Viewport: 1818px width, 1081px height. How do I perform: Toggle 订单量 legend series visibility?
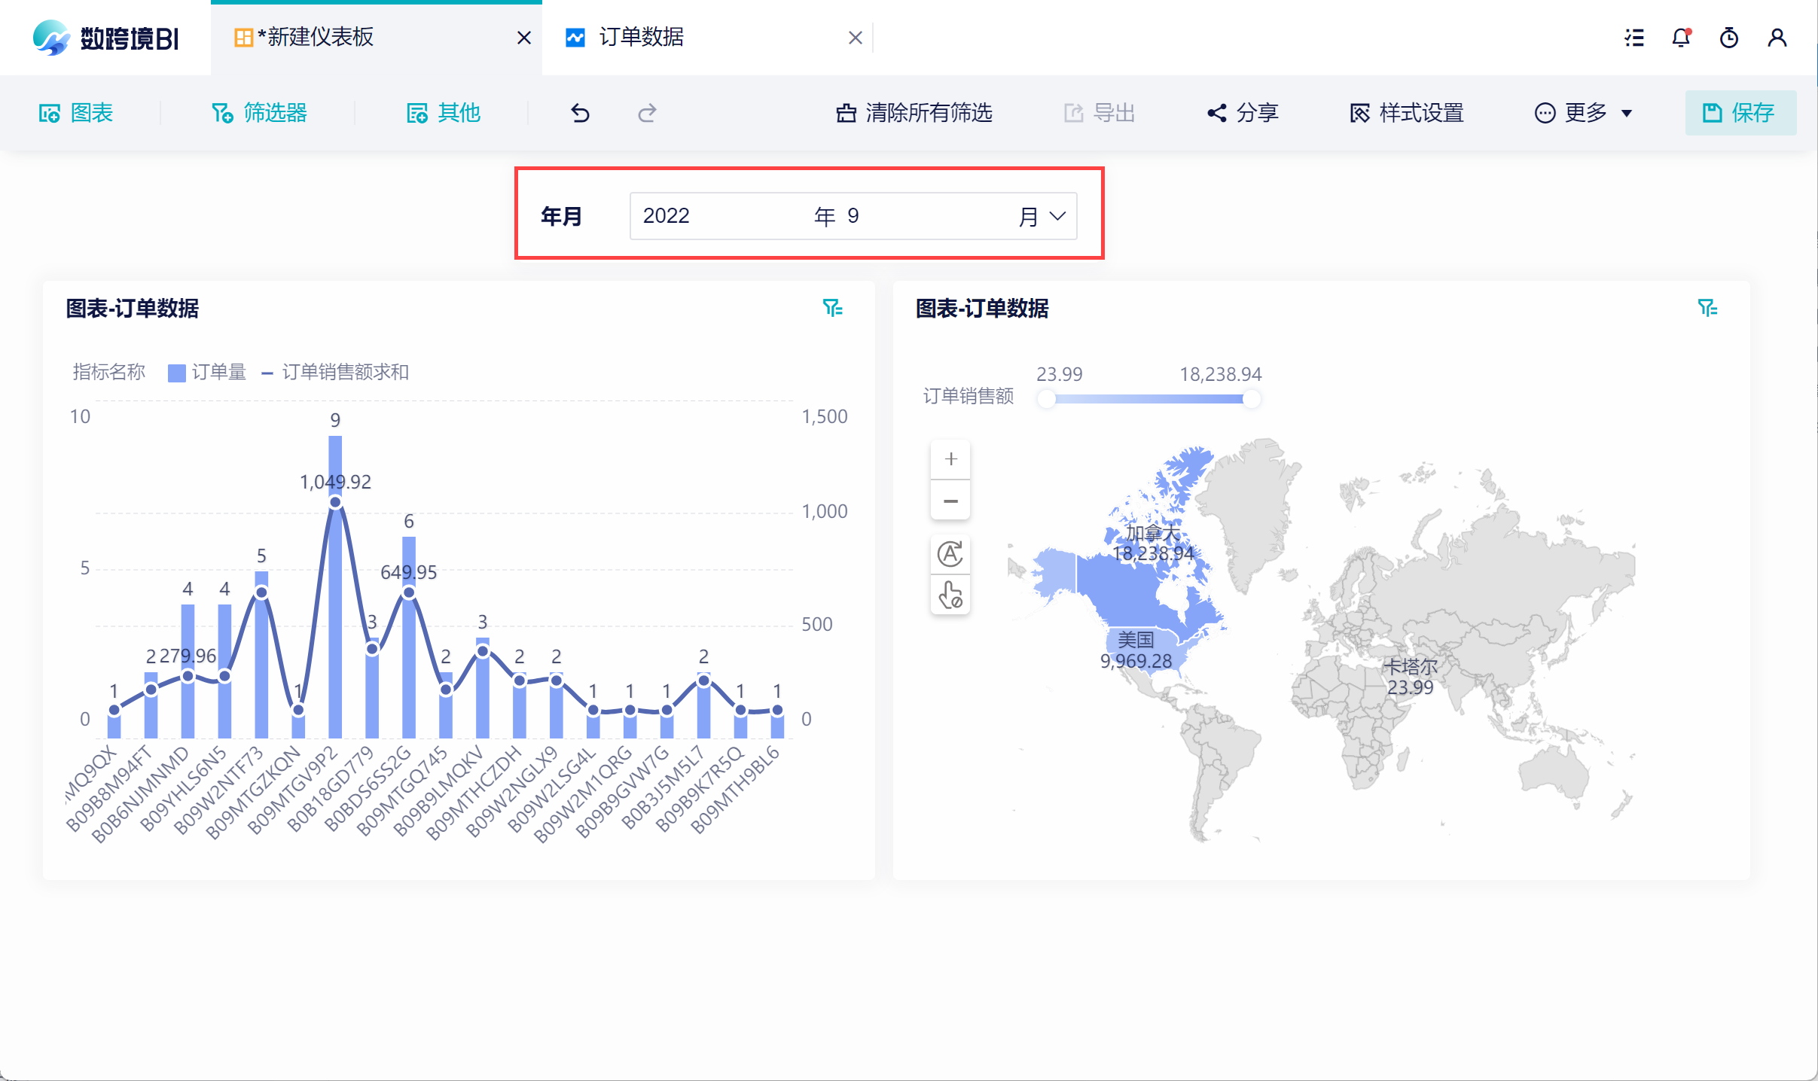click(x=207, y=373)
